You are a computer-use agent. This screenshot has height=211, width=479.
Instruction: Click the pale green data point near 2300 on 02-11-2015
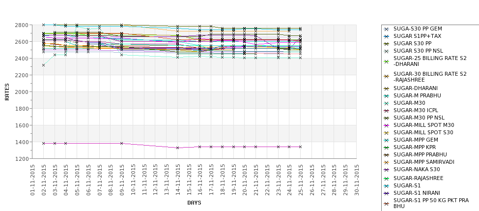(43, 65)
